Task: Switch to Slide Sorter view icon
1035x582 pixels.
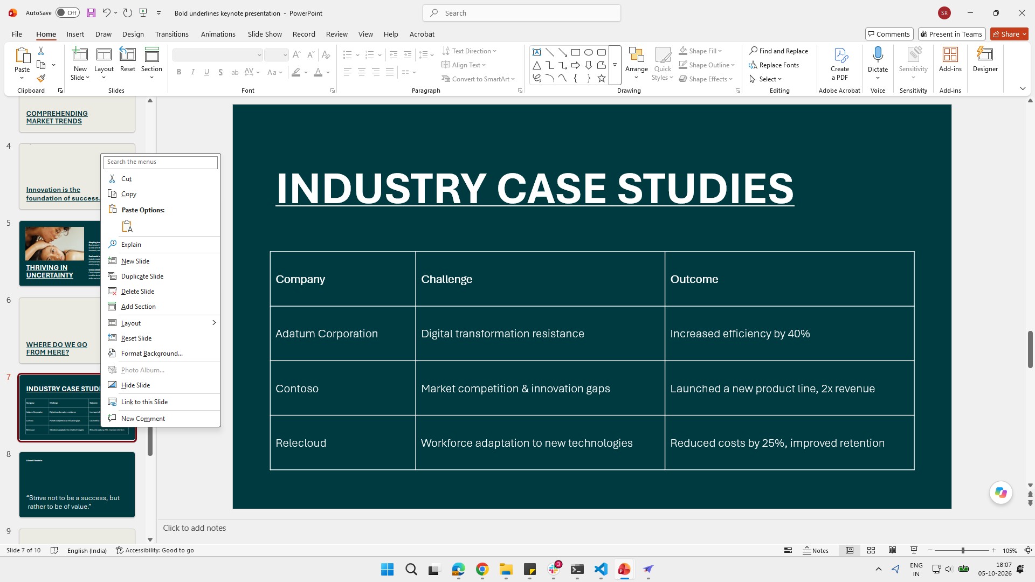Action: 871,550
